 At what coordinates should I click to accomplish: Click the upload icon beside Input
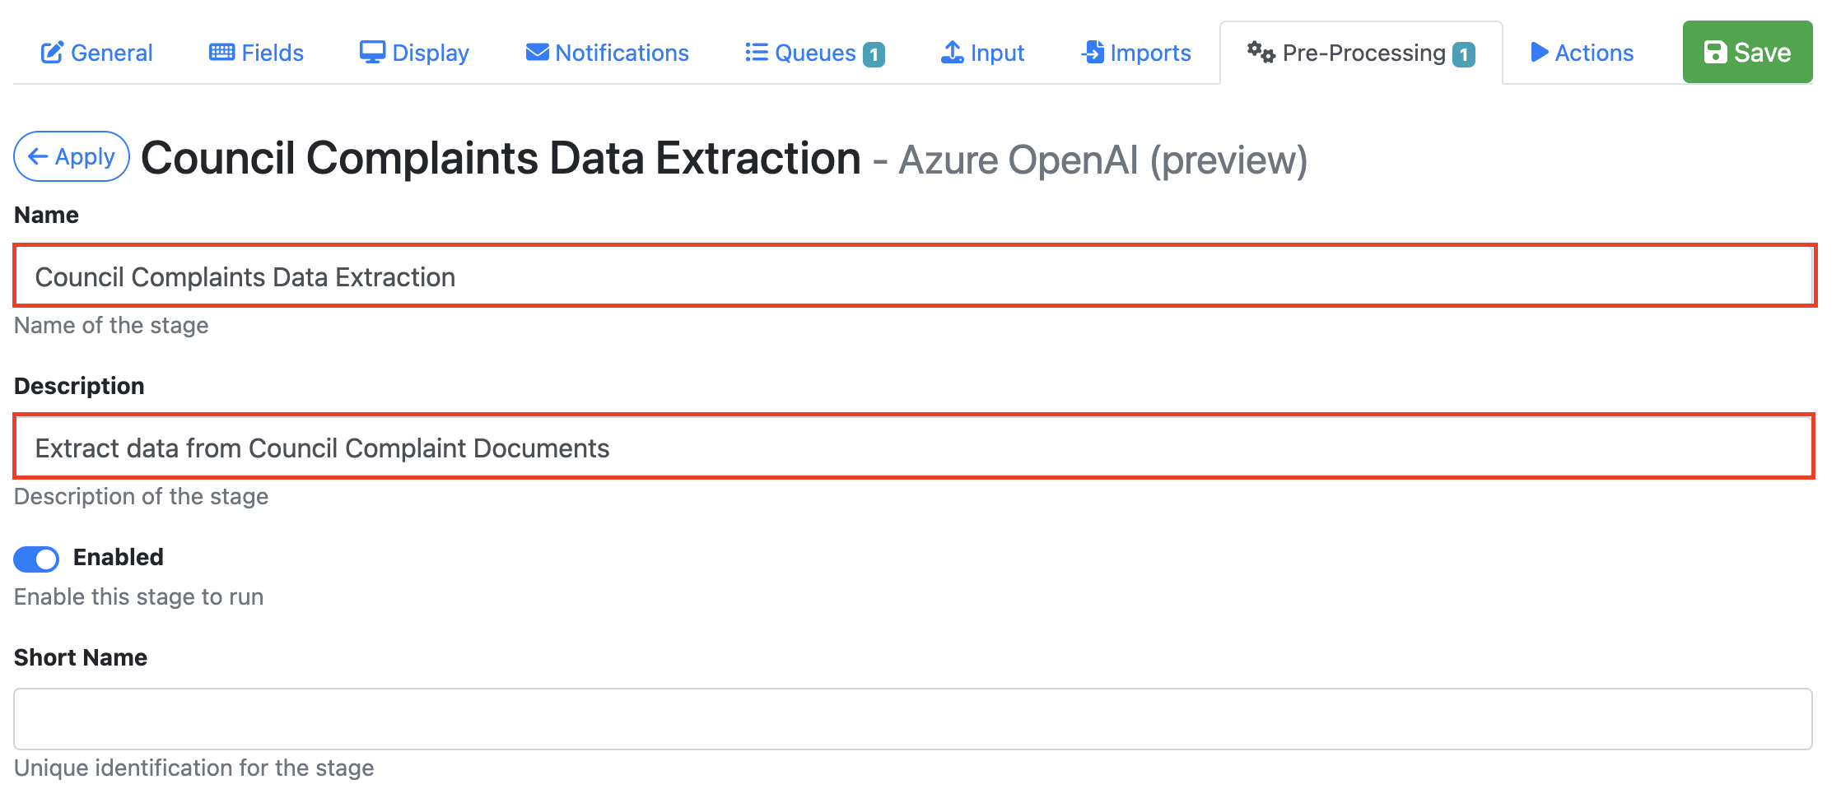952,53
